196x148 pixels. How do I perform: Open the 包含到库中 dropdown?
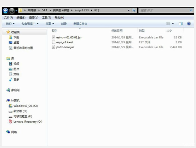[x=30, y=24]
